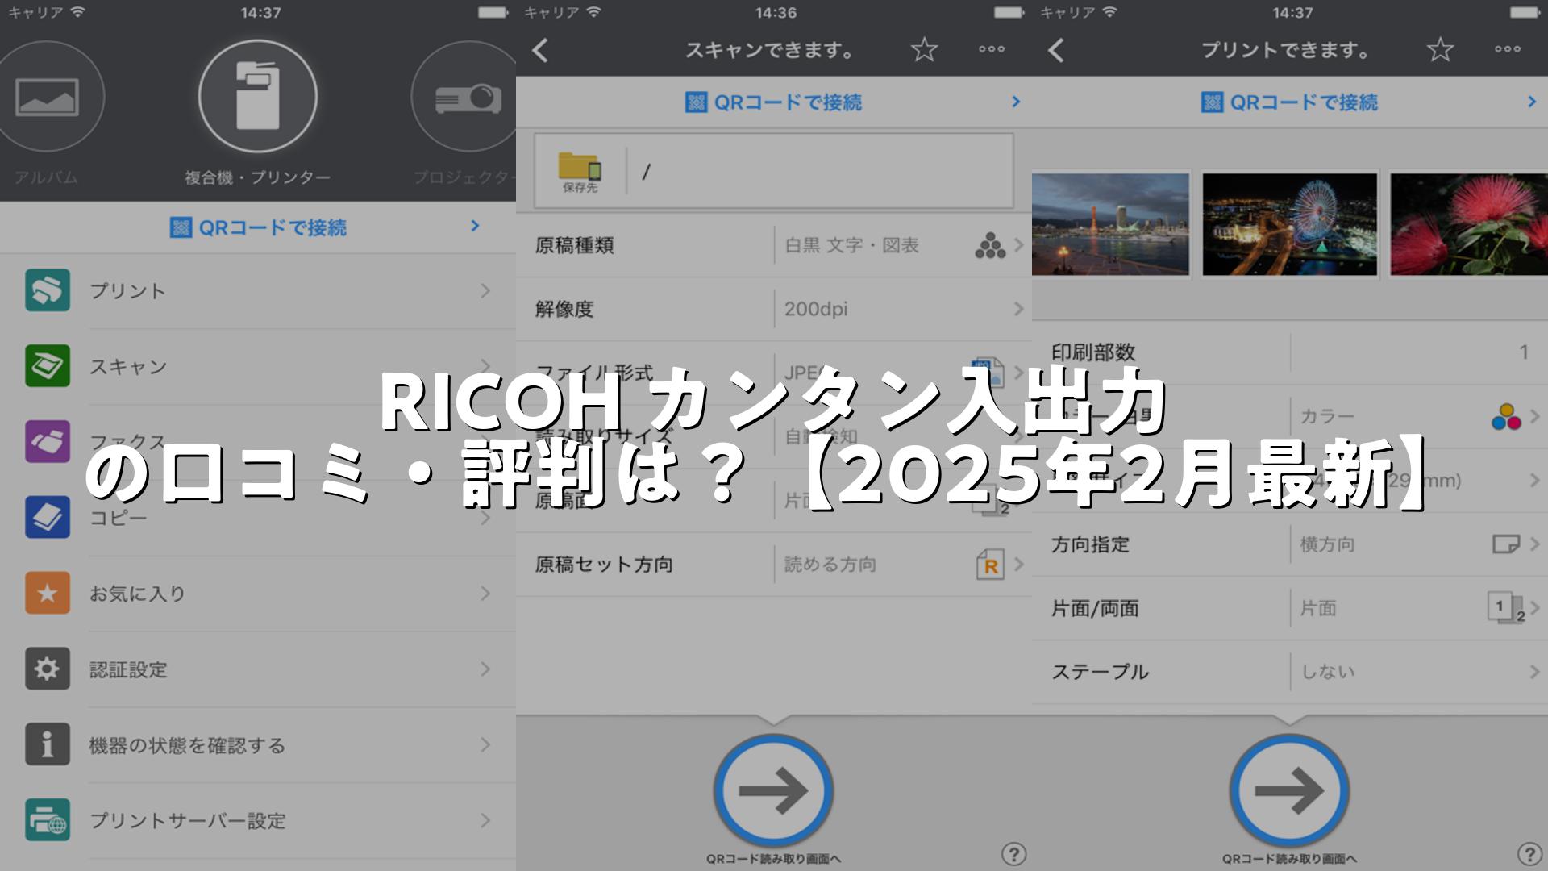
Task: Open the 認証設定 gear icon
Action: pos(48,669)
